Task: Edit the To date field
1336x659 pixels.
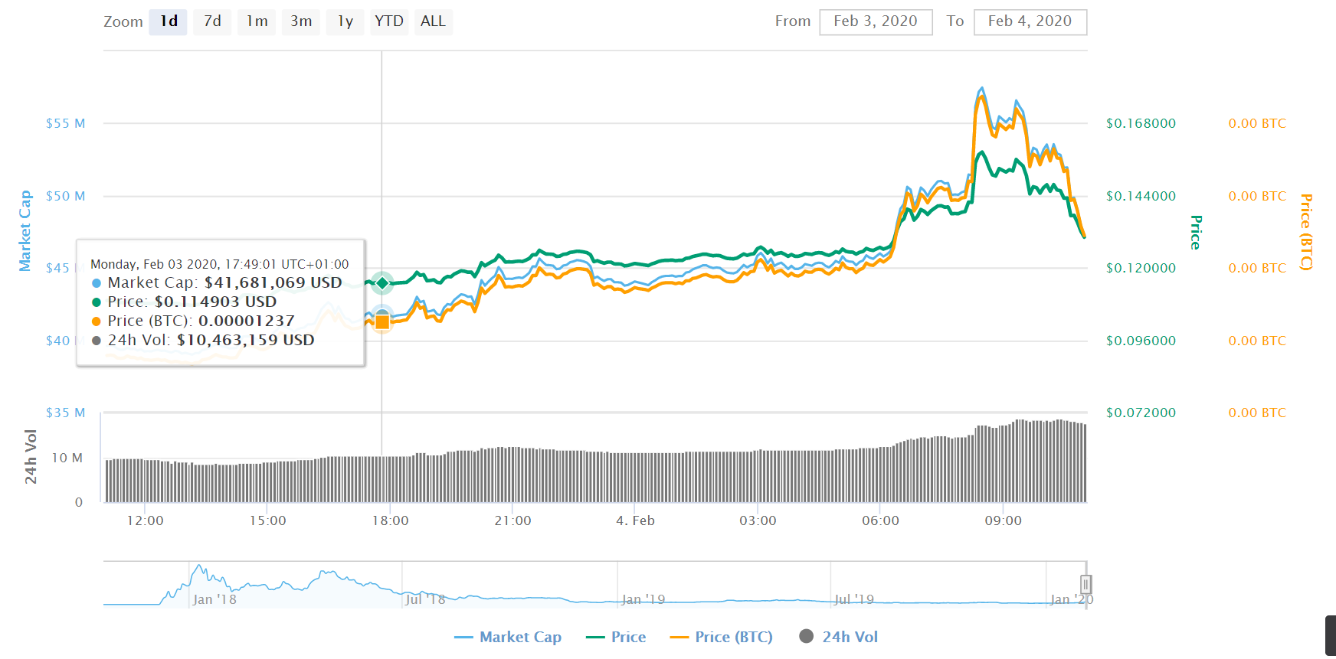Action: click(1030, 21)
